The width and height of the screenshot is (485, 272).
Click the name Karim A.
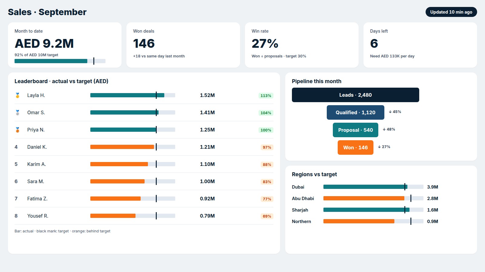tap(36, 164)
